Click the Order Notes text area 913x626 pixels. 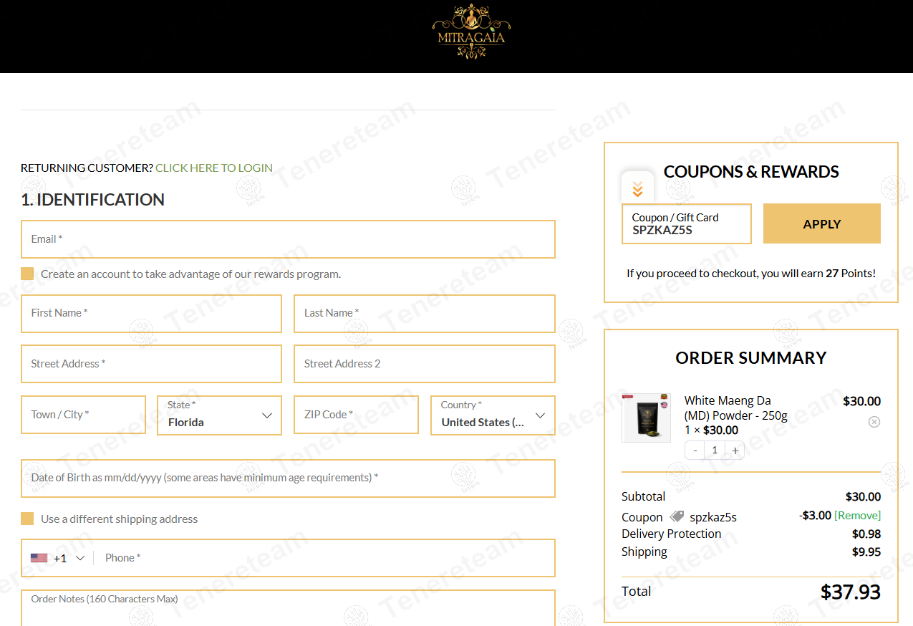coord(288,607)
